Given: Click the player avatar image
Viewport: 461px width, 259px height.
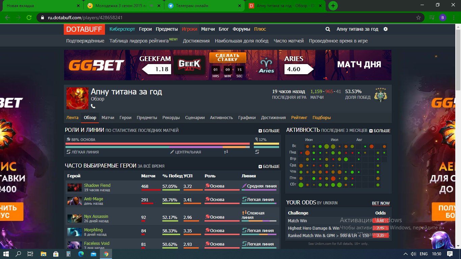Looking at the screenshot, I should pos(78,98).
